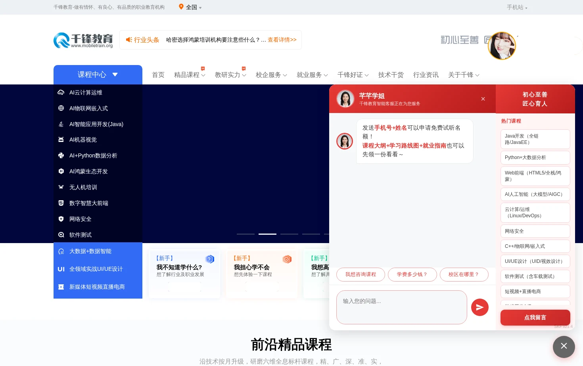Click the 校区在哪里？ quick reply

pos(464,274)
